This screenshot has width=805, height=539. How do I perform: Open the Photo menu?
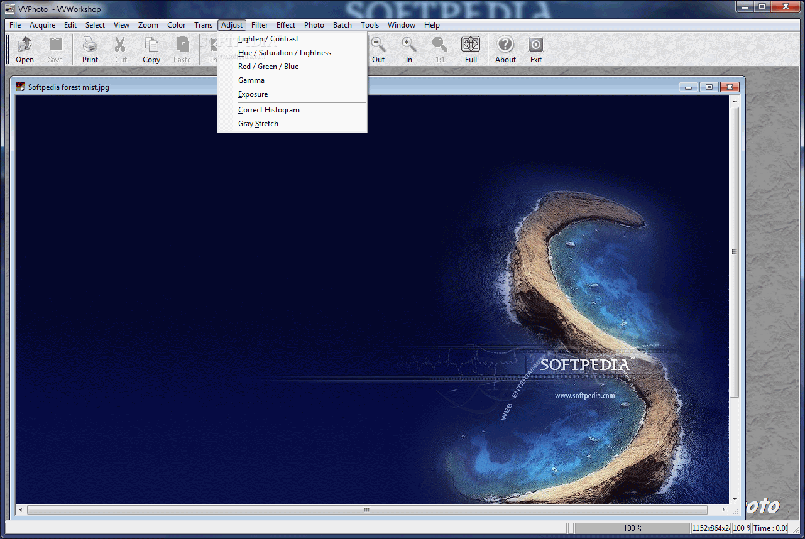(x=314, y=25)
